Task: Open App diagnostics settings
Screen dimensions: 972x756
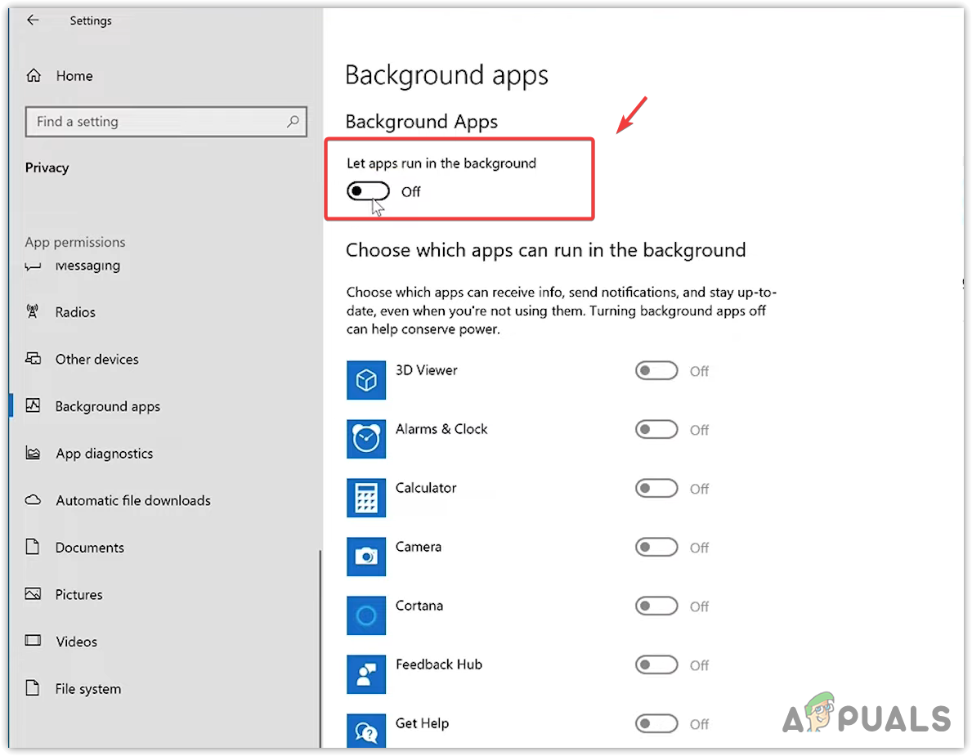Action: click(x=104, y=454)
